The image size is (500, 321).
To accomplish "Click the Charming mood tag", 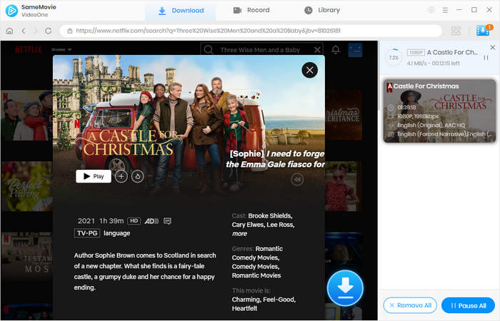I will (246, 300).
